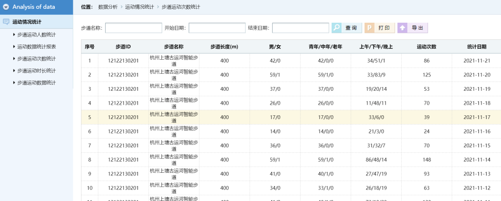
Task: Click the 运动次数 value 125
Action: coord(427,75)
